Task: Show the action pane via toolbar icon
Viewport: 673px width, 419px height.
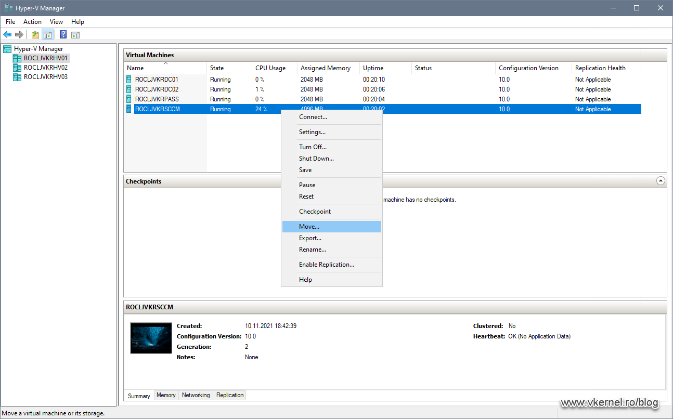Action: (76, 34)
